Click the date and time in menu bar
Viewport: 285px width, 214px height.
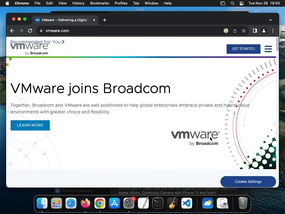tap(264, 3)
